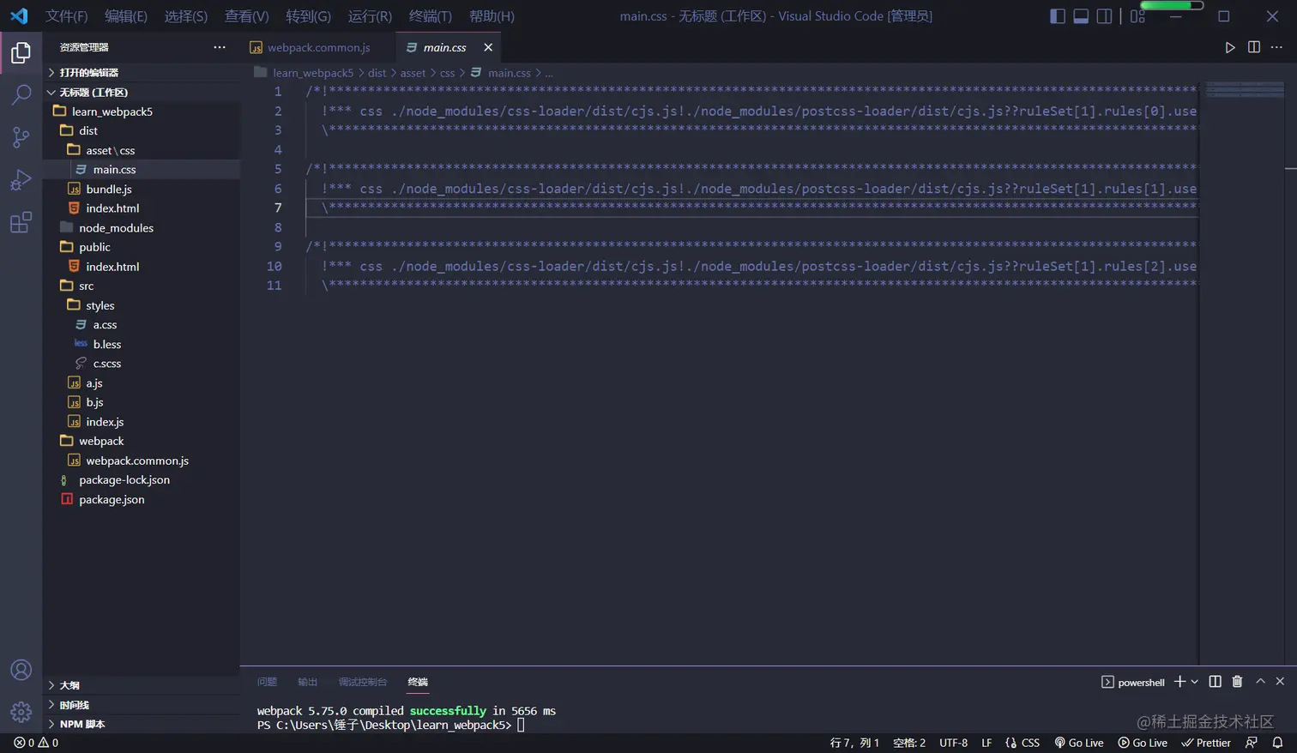
Task: Change UTF-8 encoding in status bar
Action: point(953,743)
